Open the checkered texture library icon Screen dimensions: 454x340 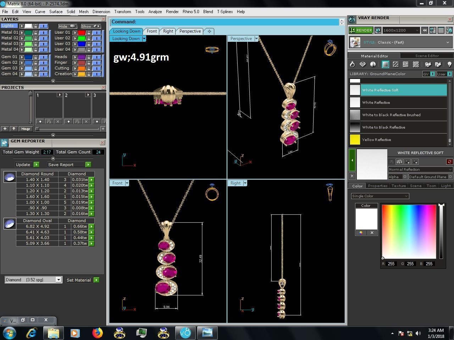coord(395,64)
